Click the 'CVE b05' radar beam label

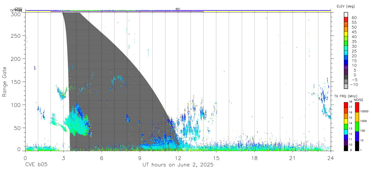36,165
